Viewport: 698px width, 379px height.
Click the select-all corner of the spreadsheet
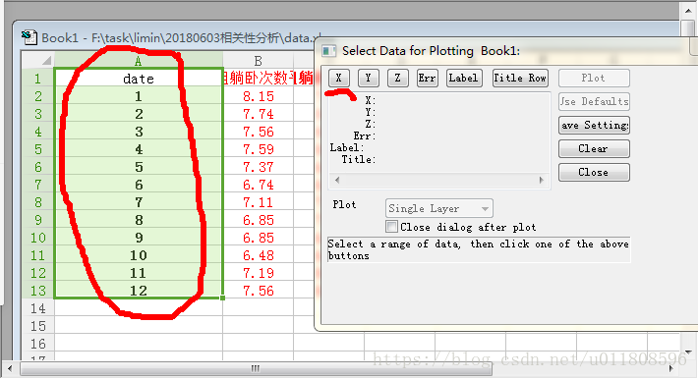[x=37, y=60]
